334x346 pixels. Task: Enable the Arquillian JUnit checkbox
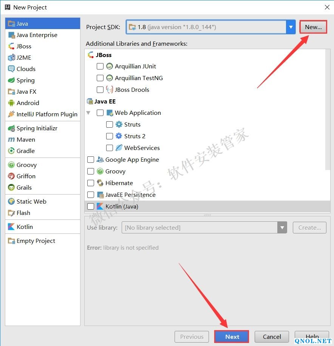[100, 66]
